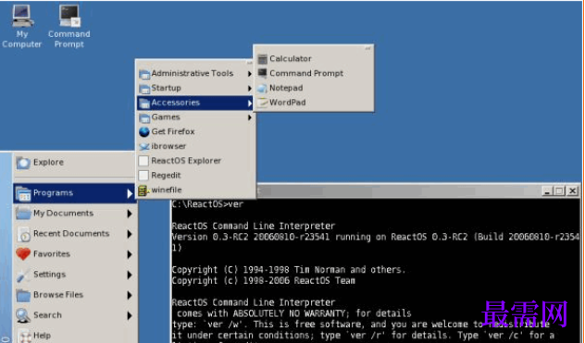The height and width of the screenshot is (343, 585).
Task: Expand the Search submenu arrow
Action: [x=130, y=316]
